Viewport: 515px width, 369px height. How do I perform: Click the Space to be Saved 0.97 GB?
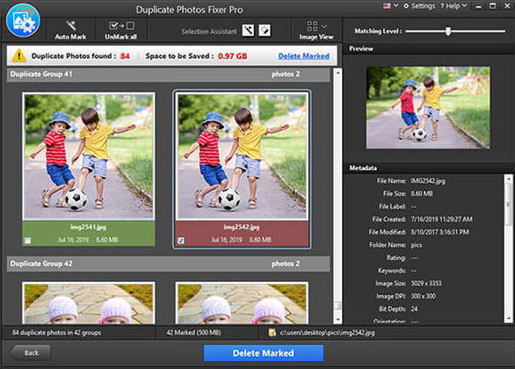pyautogui.click(x=233, y=56)
